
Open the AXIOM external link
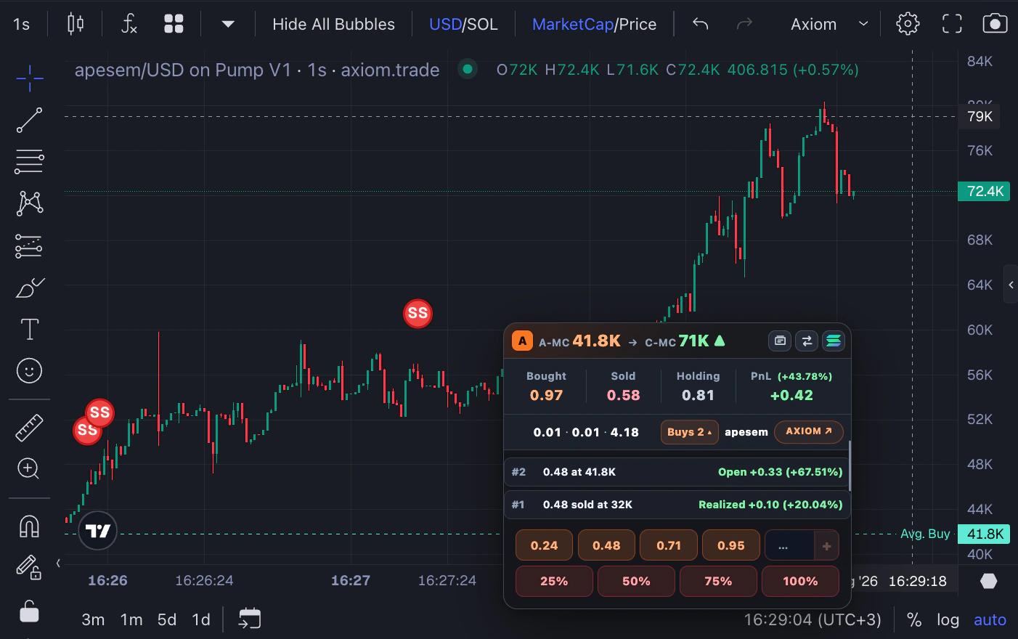[809, 431]
